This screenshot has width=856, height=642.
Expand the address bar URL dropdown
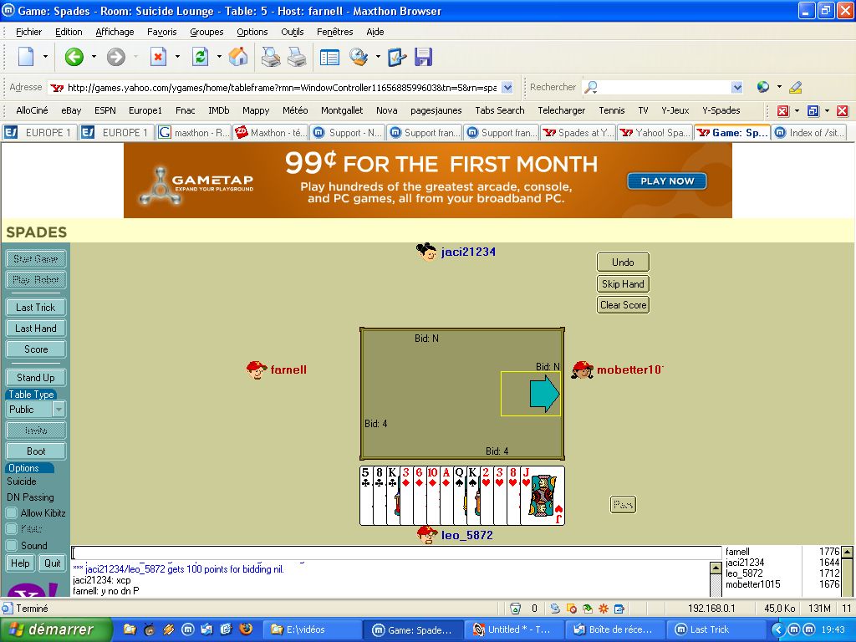tap(507, 88)
